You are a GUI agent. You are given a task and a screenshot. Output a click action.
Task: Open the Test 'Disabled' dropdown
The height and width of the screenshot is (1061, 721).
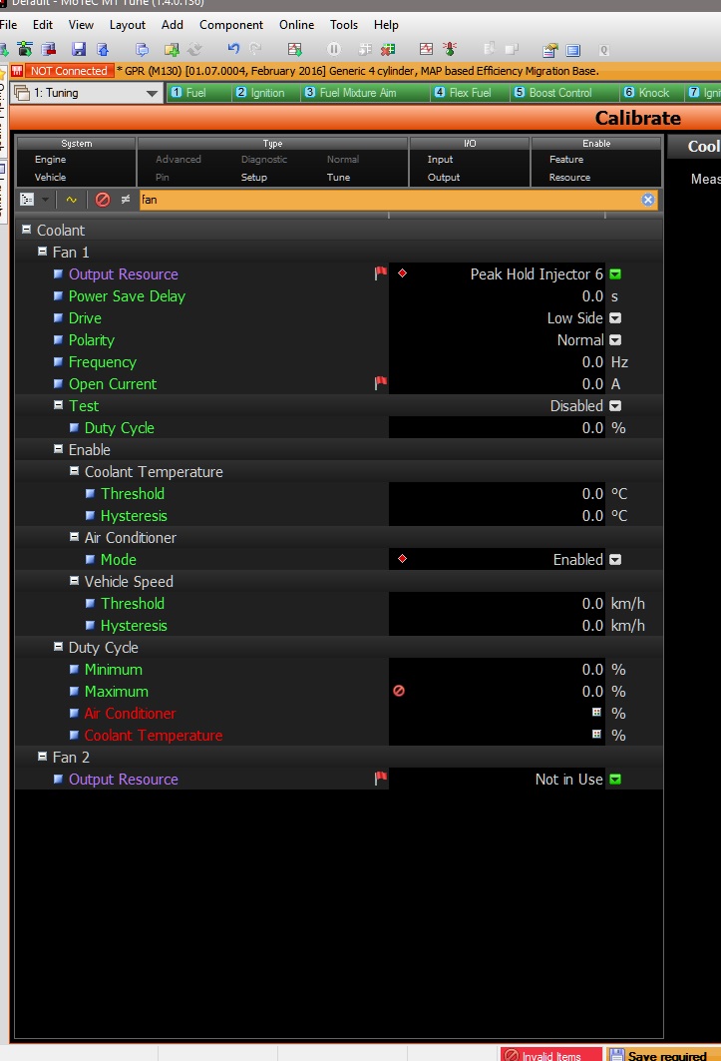pyautogui.click(x=615, y=406)
